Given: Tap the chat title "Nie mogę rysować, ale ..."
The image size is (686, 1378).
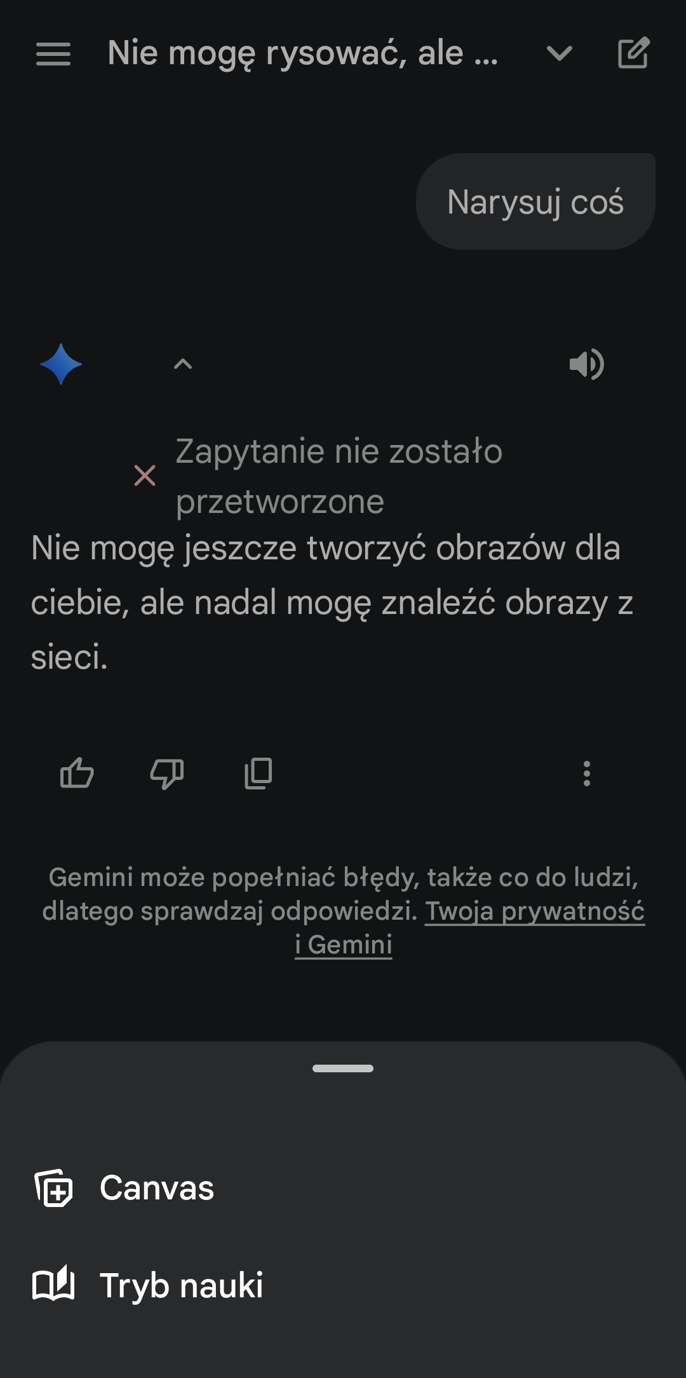Looking at the screenshot, I should 302,53.
